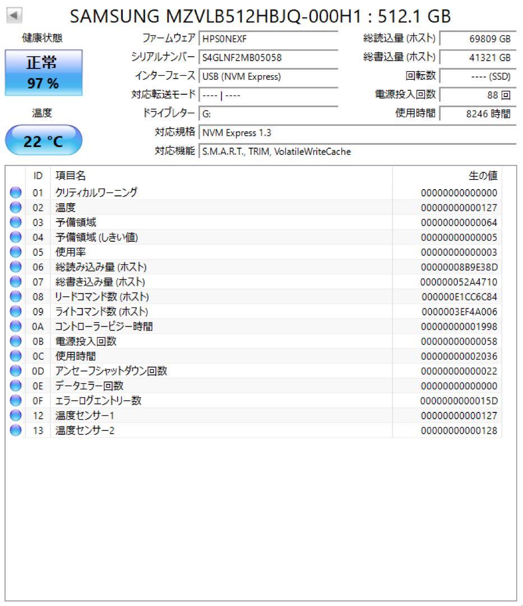
Task: Click the drive letter field G:
Action: (269, 113)
